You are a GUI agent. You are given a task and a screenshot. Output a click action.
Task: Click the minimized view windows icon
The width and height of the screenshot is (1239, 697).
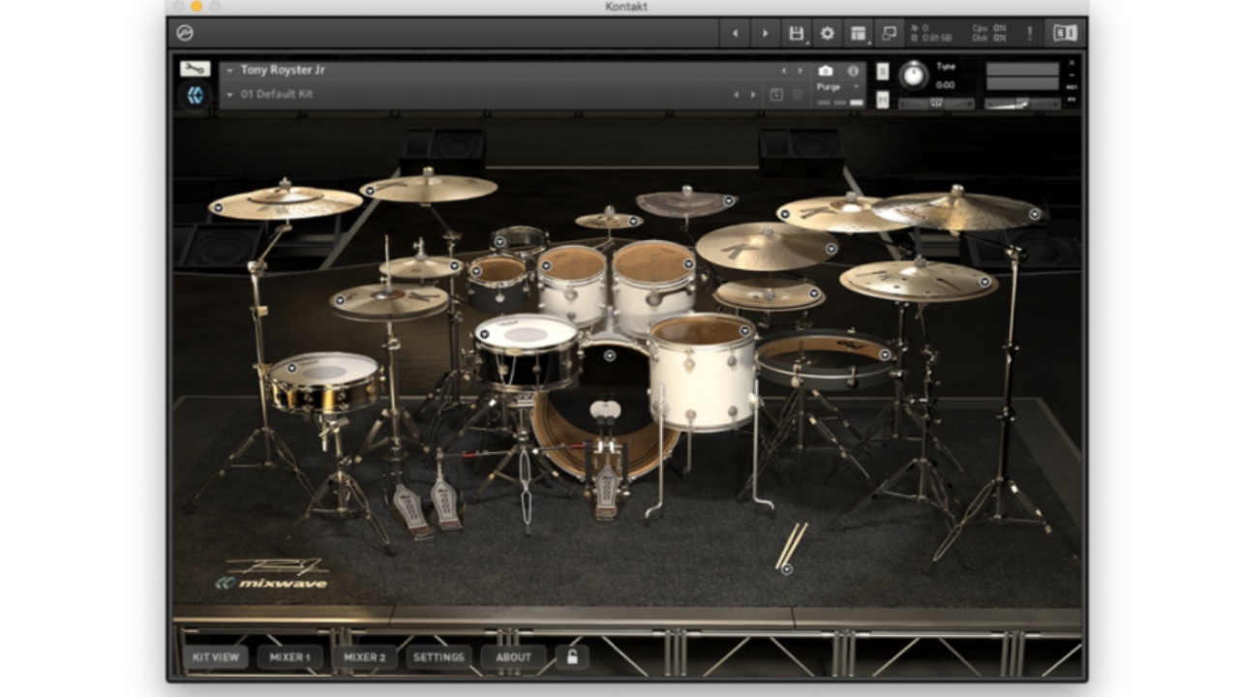889,34
